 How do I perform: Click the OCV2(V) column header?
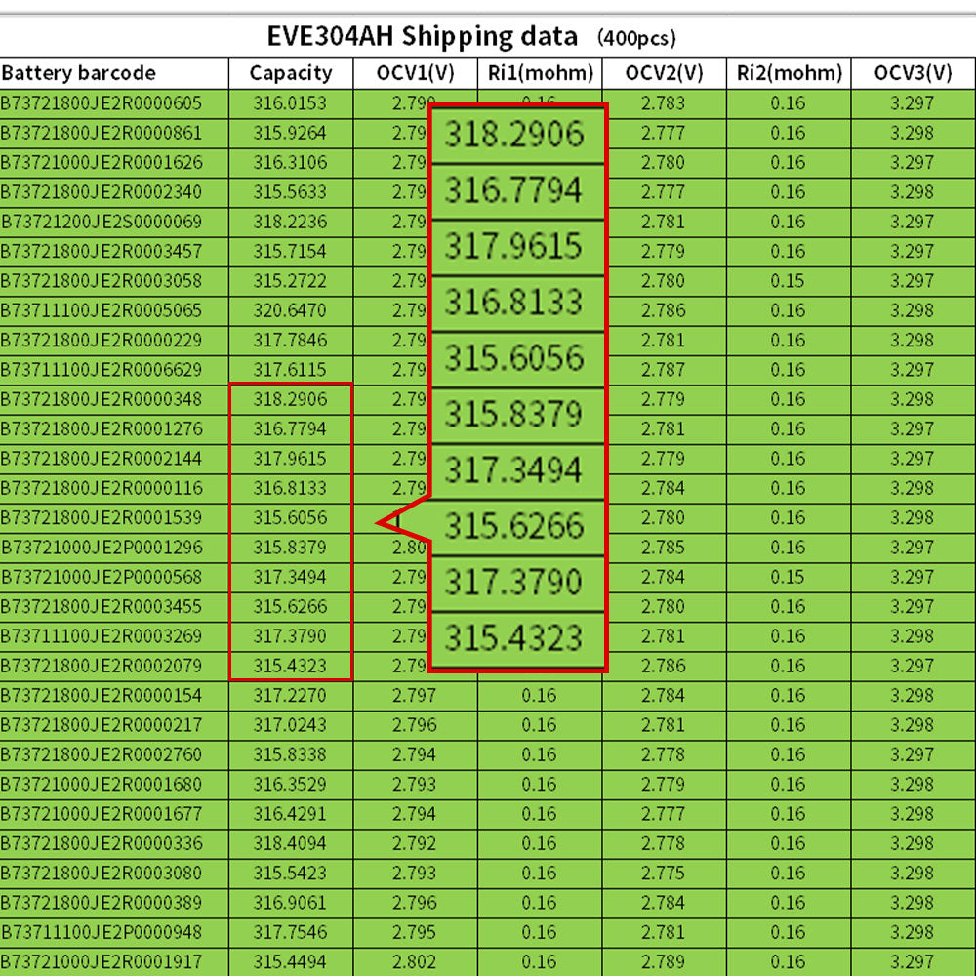pyautogui.click(x=664, y=73)
